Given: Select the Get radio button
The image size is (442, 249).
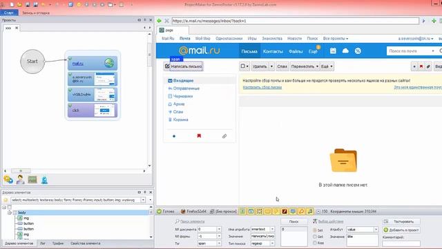Looking at the screenshot, I should (x=315, y=237).
